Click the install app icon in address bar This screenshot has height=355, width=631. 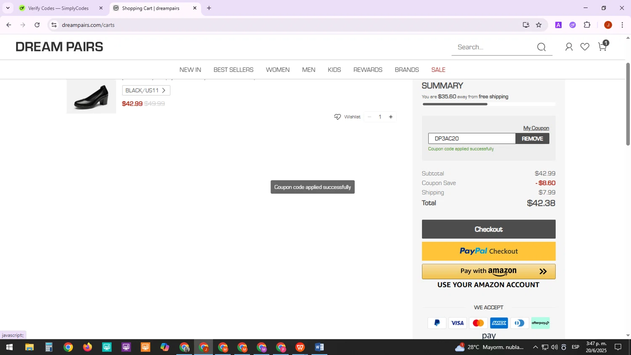526,25
